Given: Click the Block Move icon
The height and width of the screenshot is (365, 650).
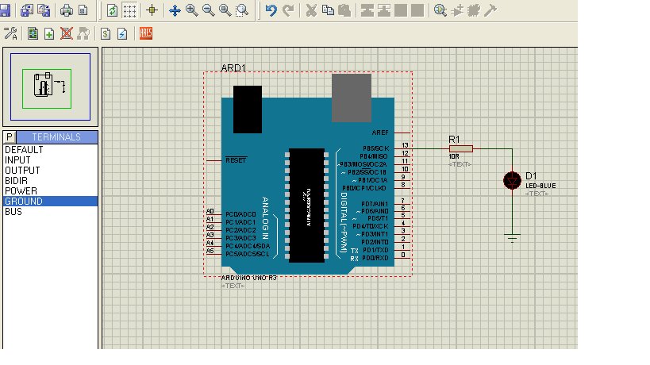Looking at the screenshot, I should click(x=384, y=10).
